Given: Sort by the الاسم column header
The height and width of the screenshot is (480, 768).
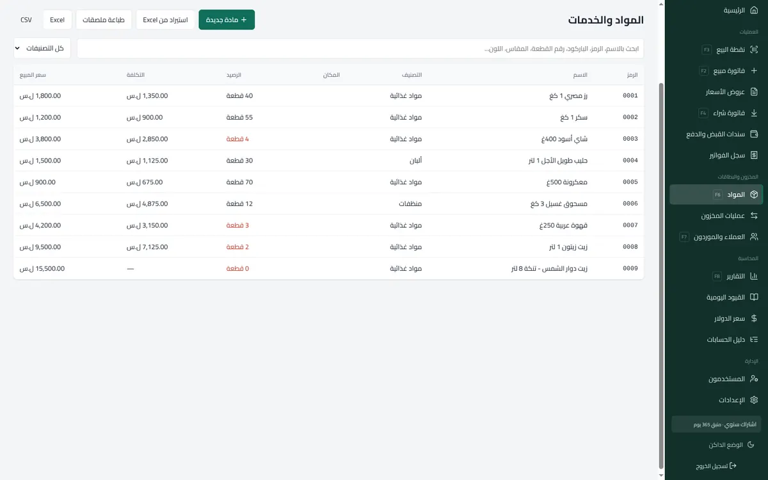Looking at the screenshot, I should click(580, 75).
